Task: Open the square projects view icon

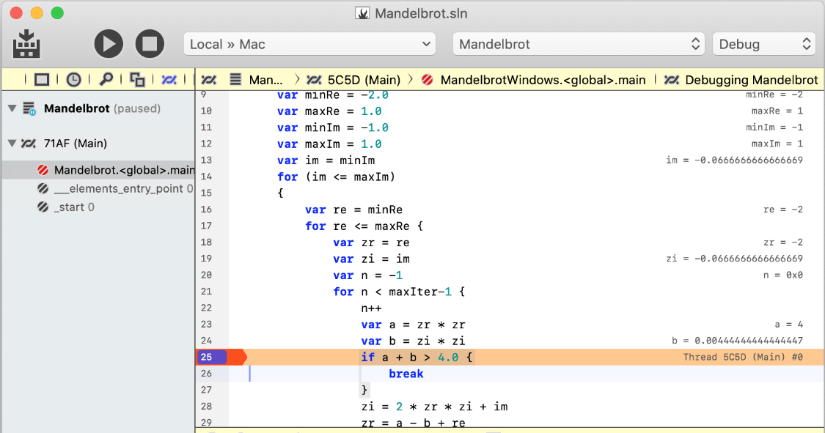Action: pyautogui.click(x=42, y=80)
